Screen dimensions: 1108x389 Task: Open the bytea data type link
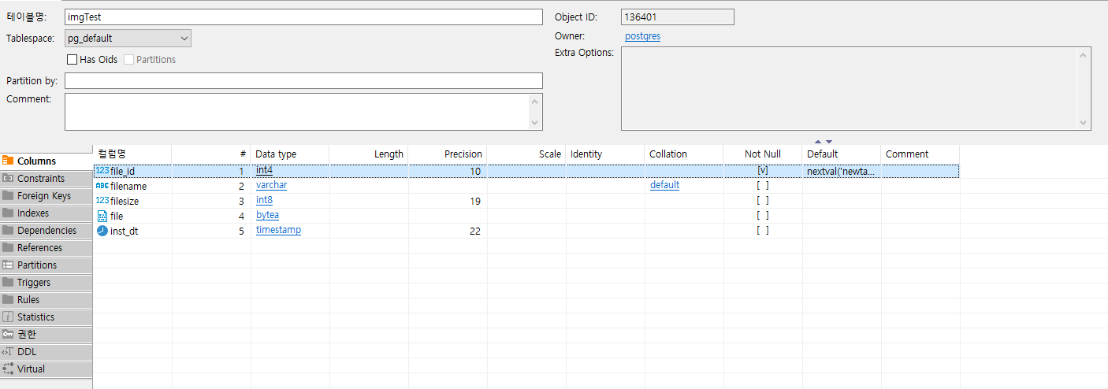[x=267, y=215]
